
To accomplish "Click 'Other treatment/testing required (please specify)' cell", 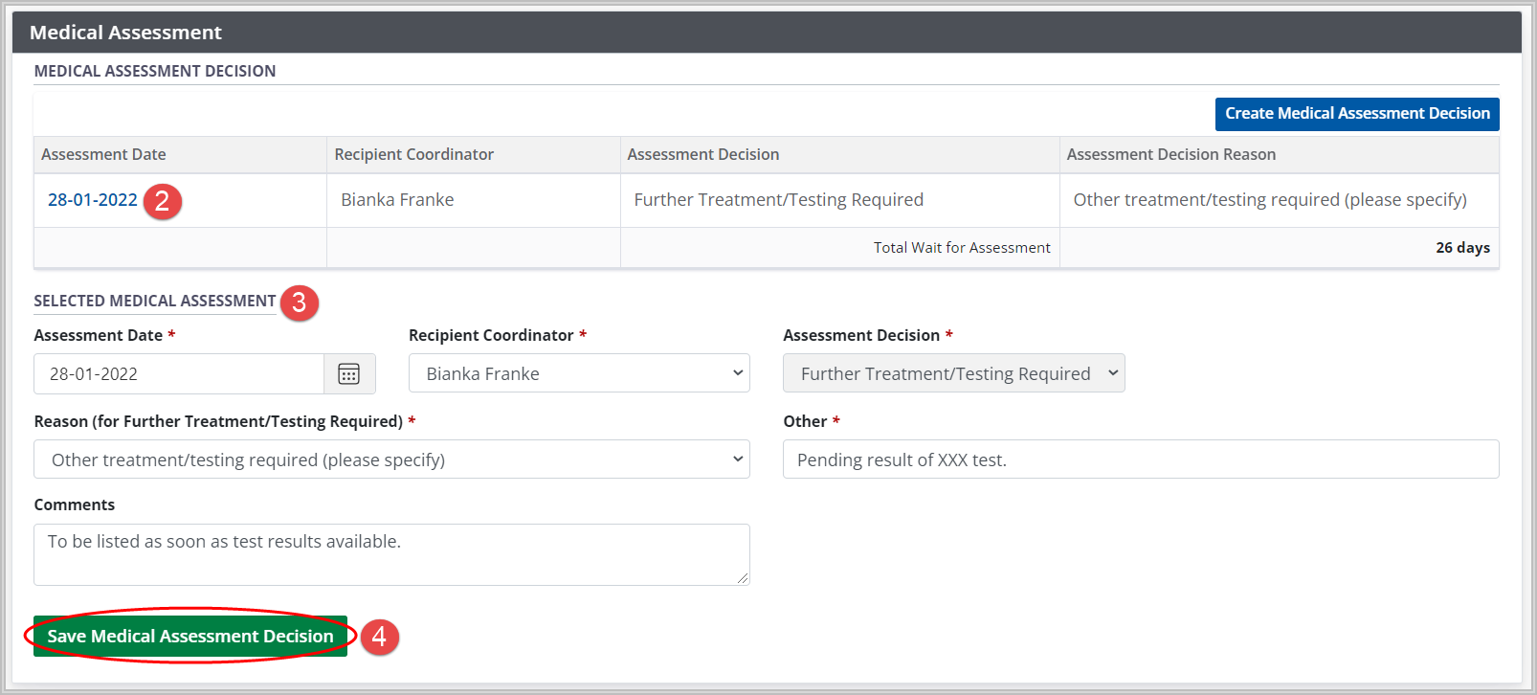I will [1280, 200].
